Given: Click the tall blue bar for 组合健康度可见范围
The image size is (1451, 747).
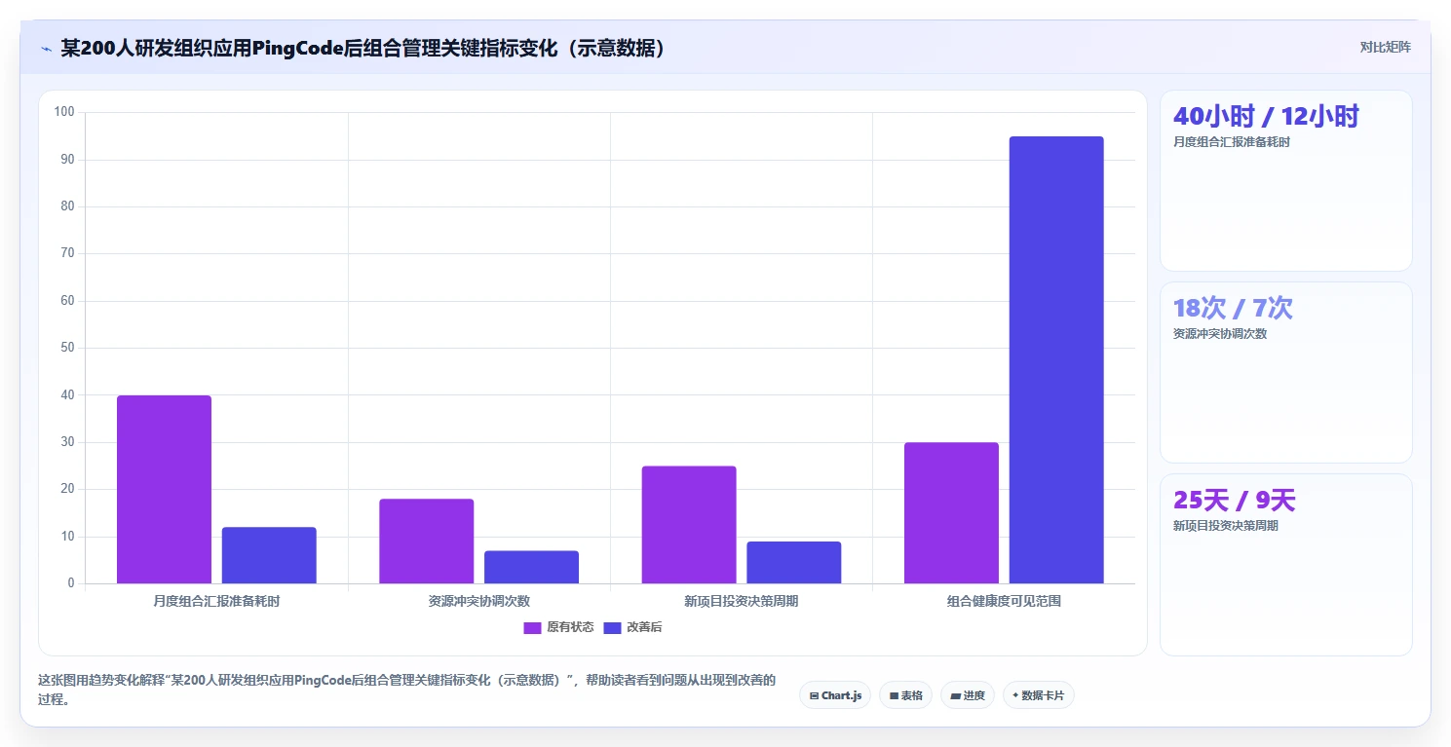Looking at the screenshot, I should click(1056, 359).
